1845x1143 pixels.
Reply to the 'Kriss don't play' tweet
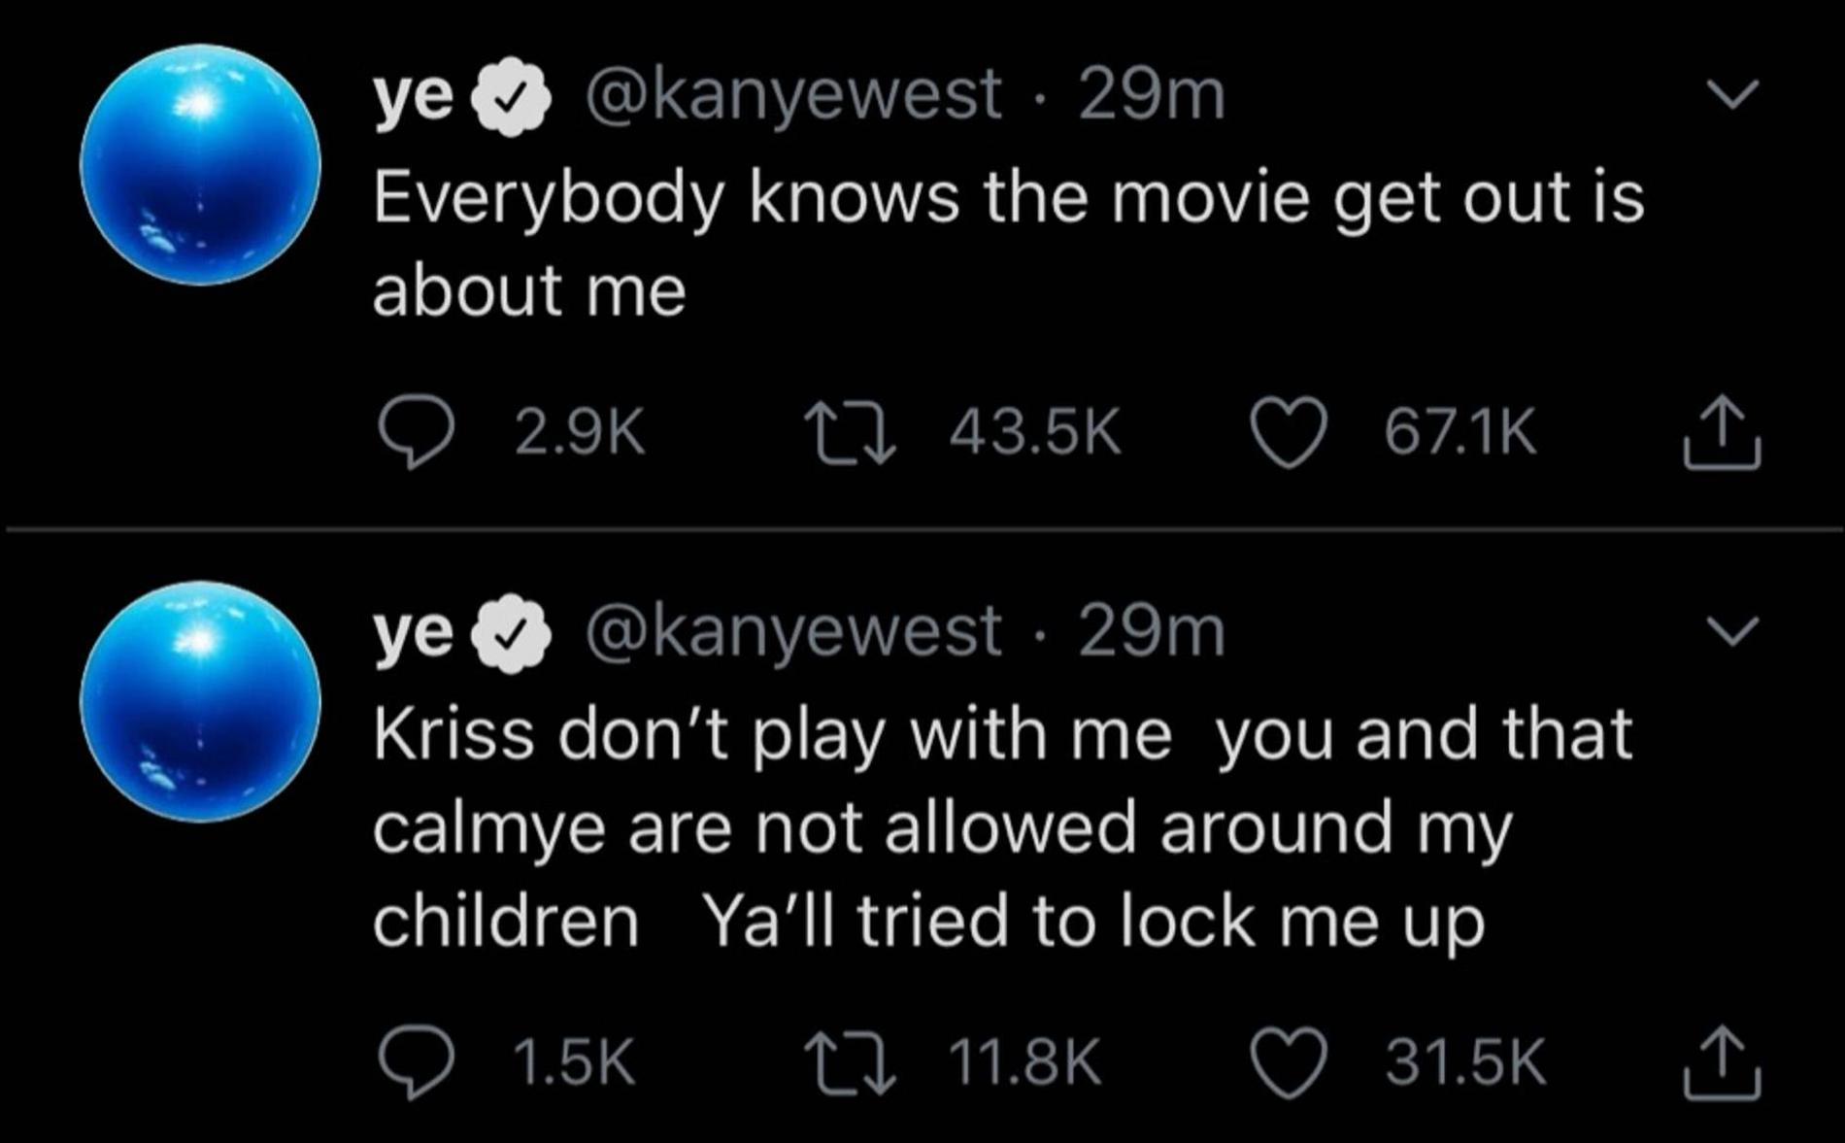pos(416,1062)
